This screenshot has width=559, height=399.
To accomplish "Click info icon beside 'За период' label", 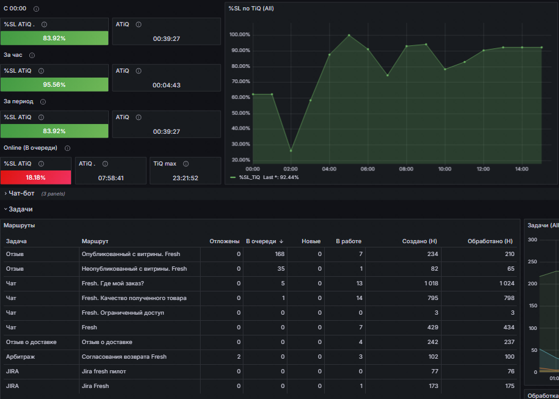I will click(43, 102).
